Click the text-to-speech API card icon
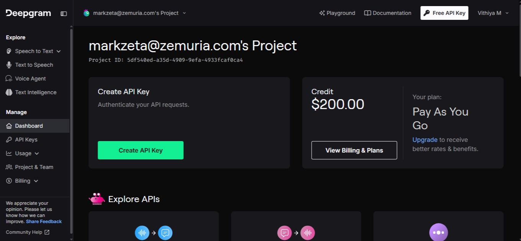The image size is (521, 241). [x=296, y=232]
